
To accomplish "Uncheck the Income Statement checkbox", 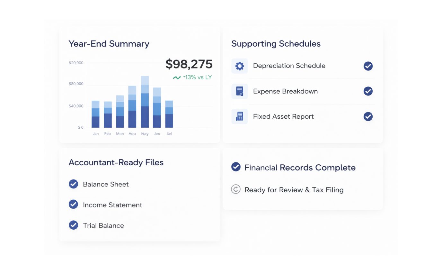I will click(73, 205).
